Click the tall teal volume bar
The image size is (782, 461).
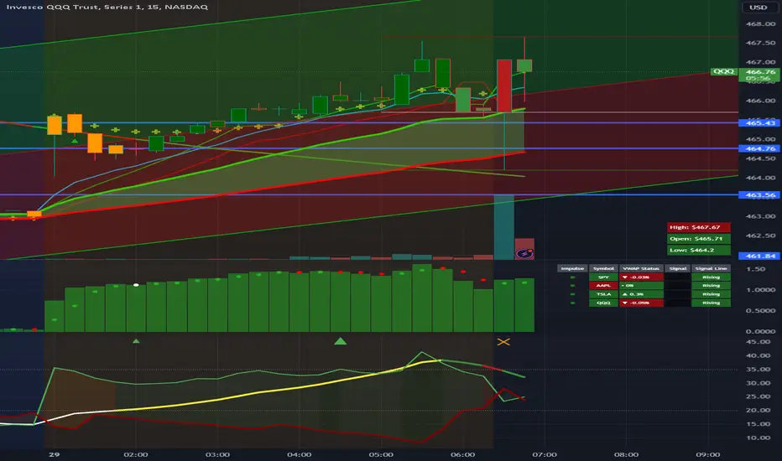[x=503, y=227]
